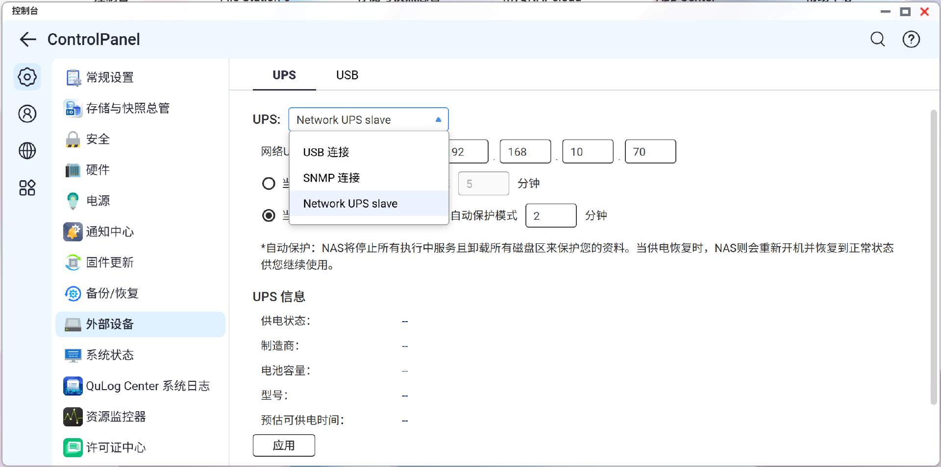This screenshot has width=941, height=467.
Task: Open 固件更新 firmware update
Action: point(140,262)
